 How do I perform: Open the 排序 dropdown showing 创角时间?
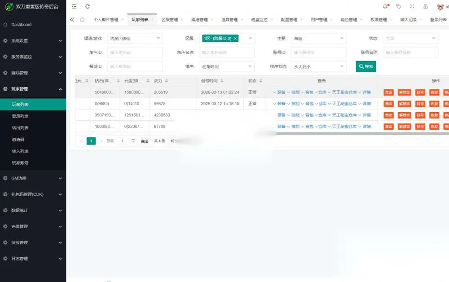point(227,66)
